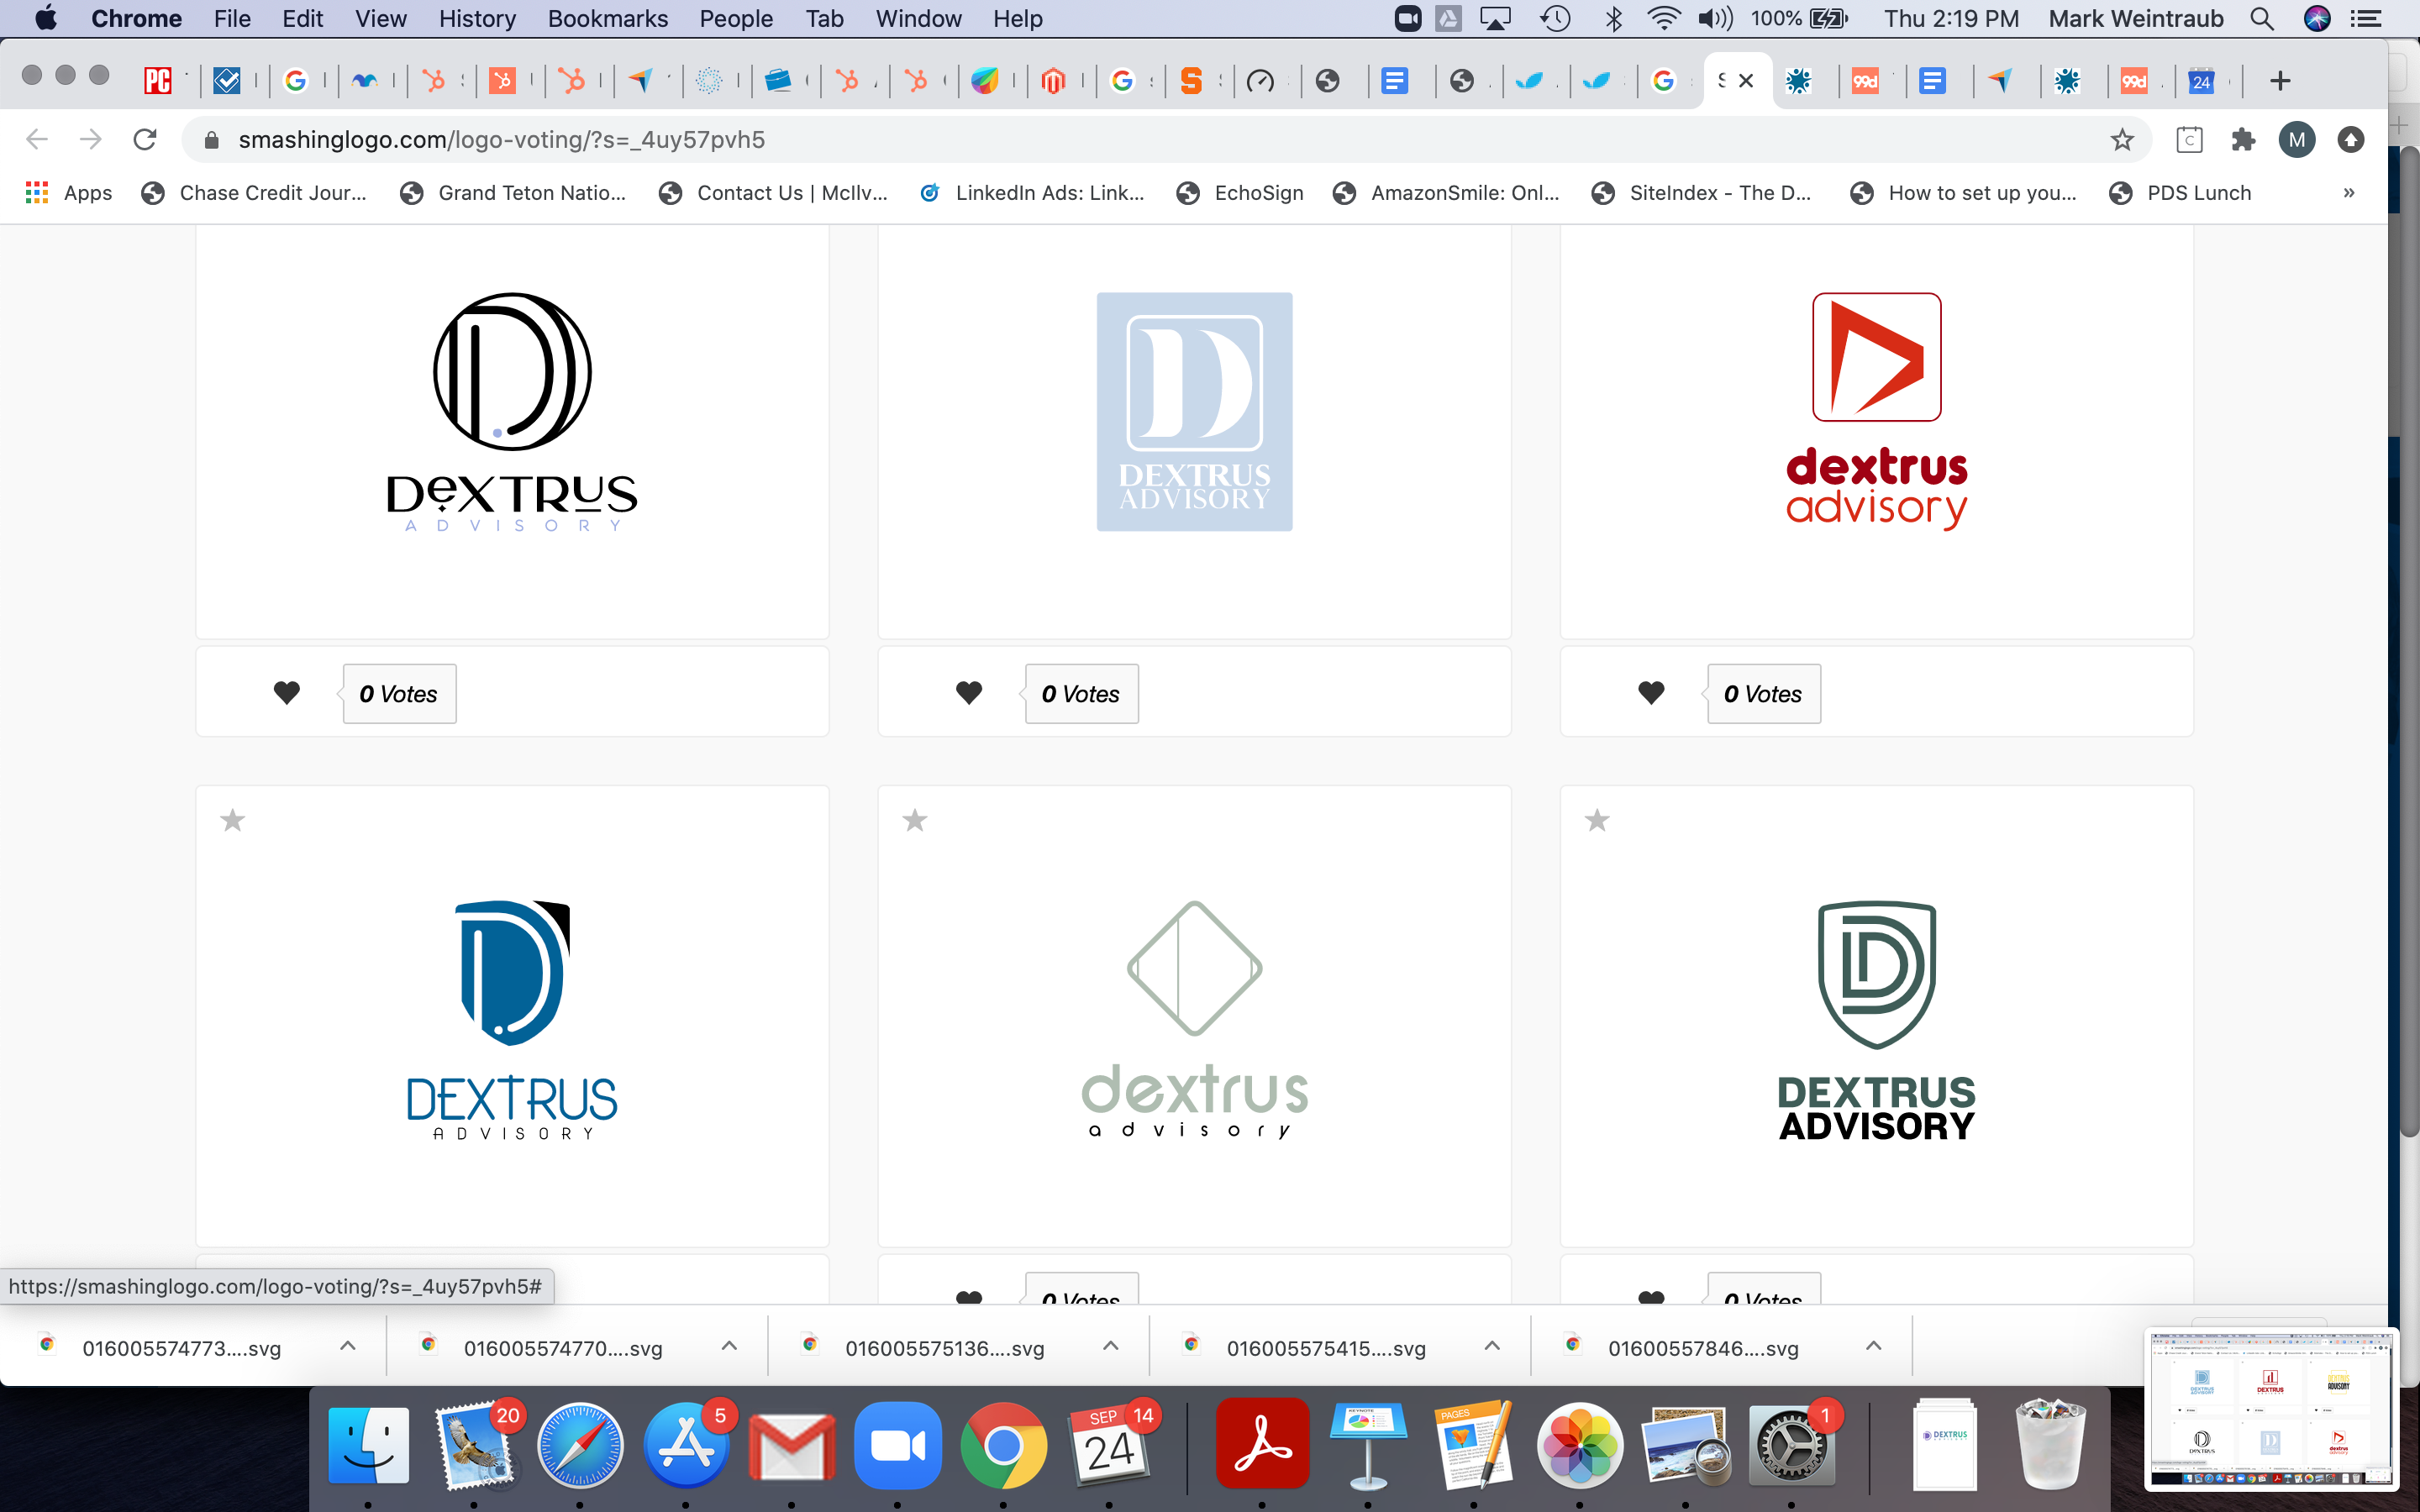Open the Chrome extensions puzzle icon
The height and width of the screenshot is (1512, 2420).
click(2243, 140)
